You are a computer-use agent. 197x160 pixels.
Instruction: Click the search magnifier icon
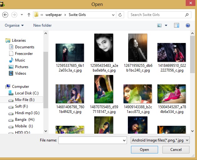[187, 15]
